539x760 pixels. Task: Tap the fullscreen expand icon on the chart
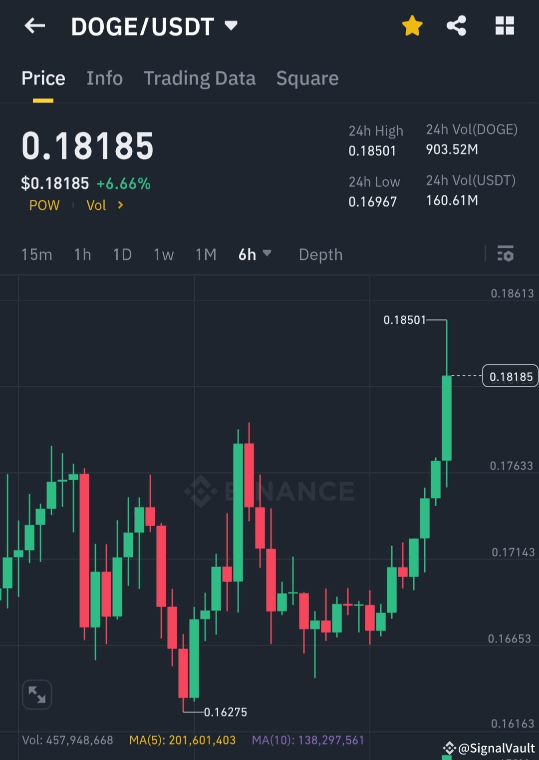[x=36, y=694]
